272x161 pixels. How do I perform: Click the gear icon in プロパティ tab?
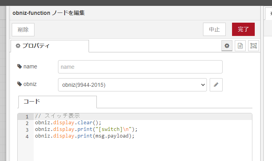(x=18, y=46)
